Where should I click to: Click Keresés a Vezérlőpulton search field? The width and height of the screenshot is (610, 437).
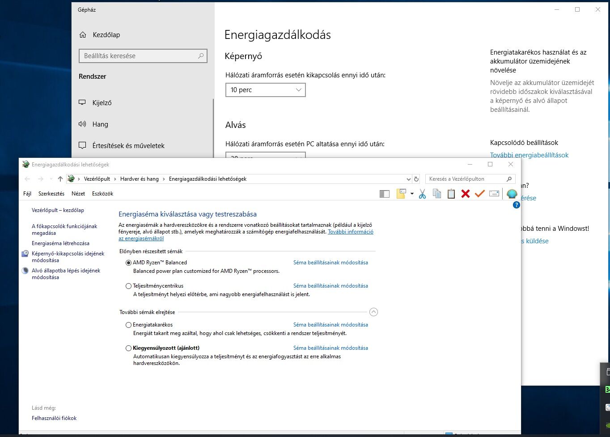pyautogui.click(x=470, y=179)
